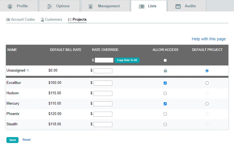The image size is (234, 148).
Task: Enable Allow Access for Hudson
Action: pos(165,93)
